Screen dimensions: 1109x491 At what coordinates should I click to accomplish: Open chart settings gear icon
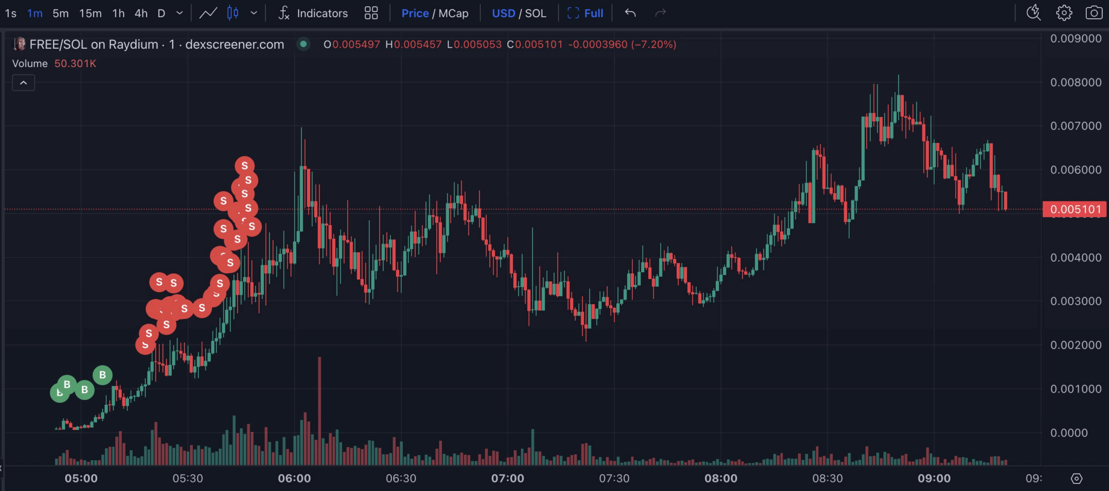pyautogui.click(x=1064, y=13)
